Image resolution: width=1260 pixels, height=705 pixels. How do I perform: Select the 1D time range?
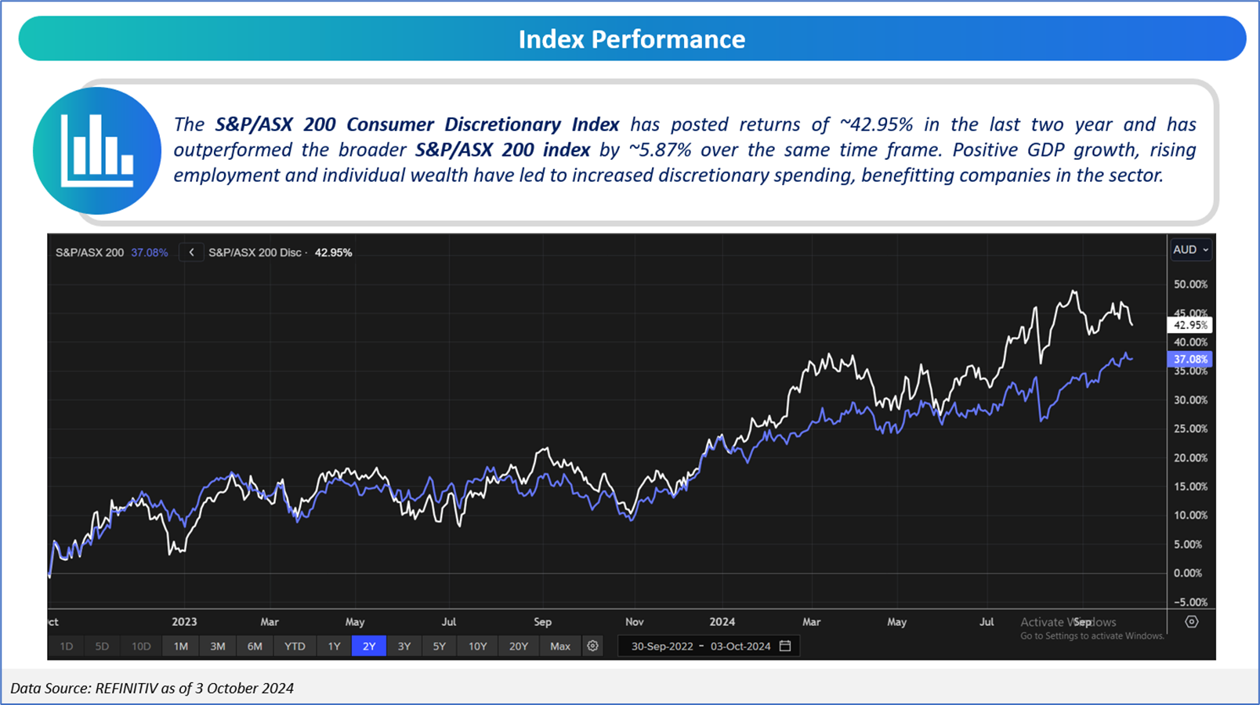point(67,646)
